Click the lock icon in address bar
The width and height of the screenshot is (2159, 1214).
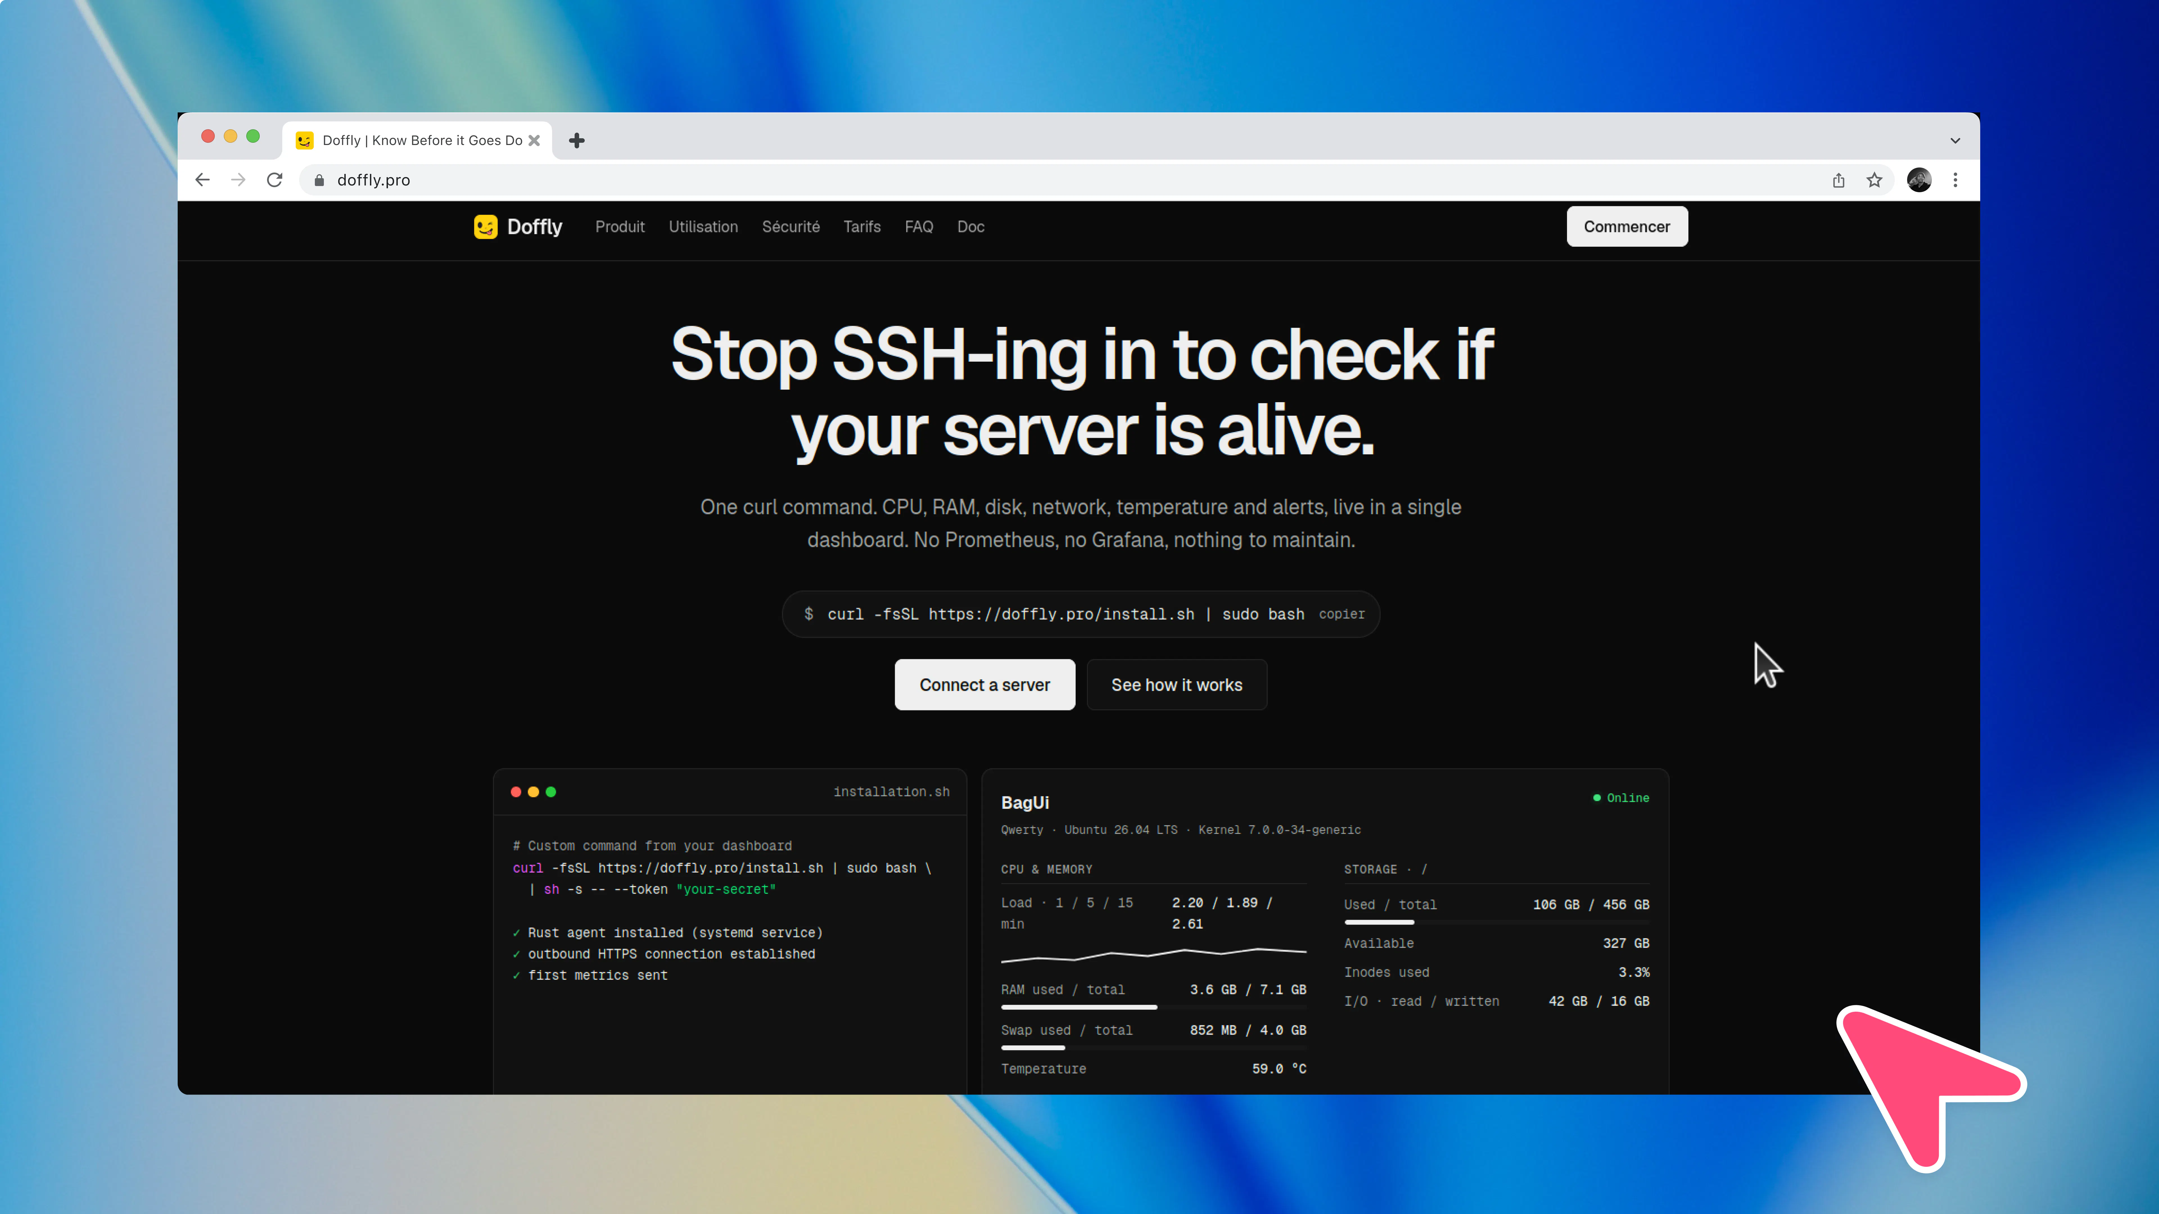click(319, 180)
